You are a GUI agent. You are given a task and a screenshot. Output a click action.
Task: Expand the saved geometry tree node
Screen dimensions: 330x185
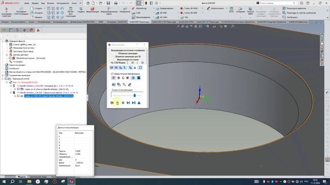coord(3,76)
